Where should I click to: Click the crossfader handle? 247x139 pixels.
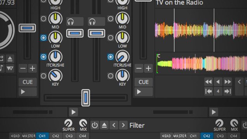pos(86,98)
